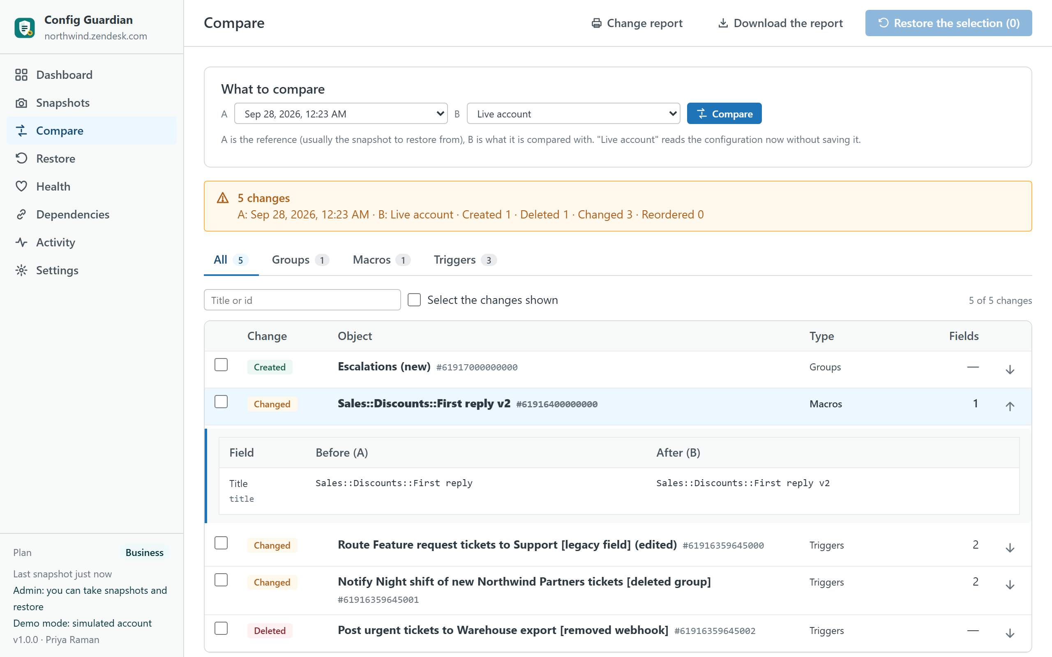Click the Dependencies link icon
1052x657 pixels.
pyautogui.click(x=21, y=214)
